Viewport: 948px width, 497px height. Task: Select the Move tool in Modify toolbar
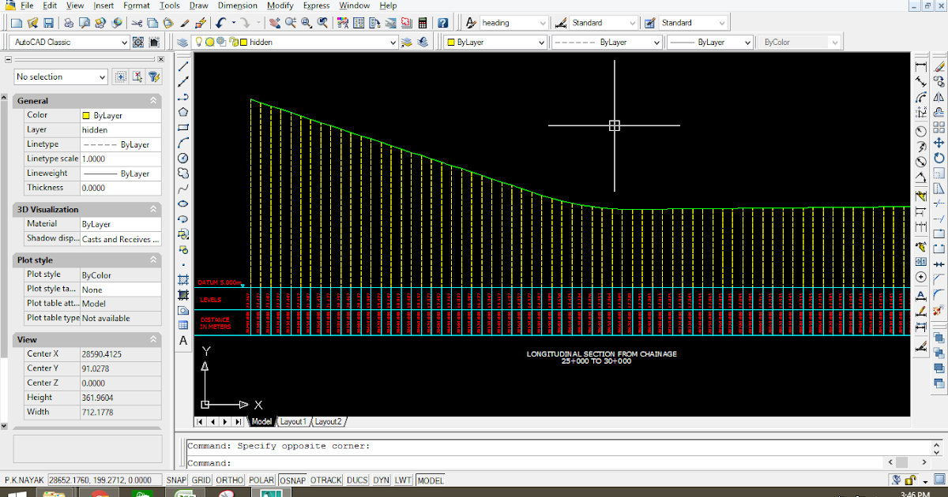pos(939,143)
